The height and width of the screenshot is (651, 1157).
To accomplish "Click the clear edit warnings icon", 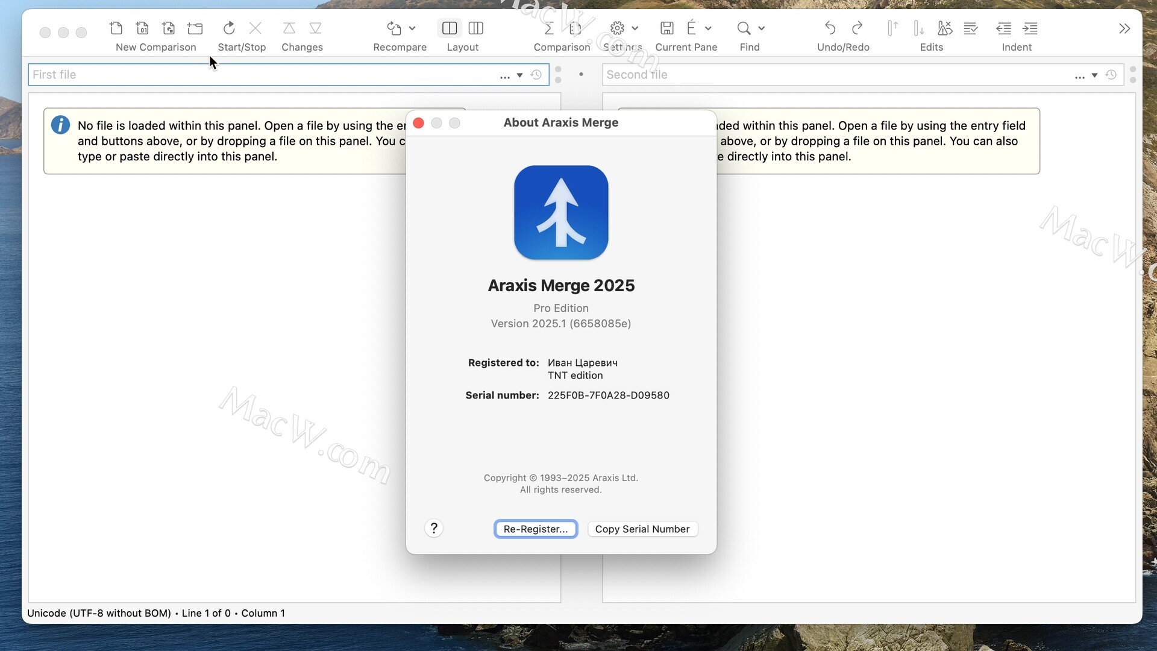I will pos(945,28).
